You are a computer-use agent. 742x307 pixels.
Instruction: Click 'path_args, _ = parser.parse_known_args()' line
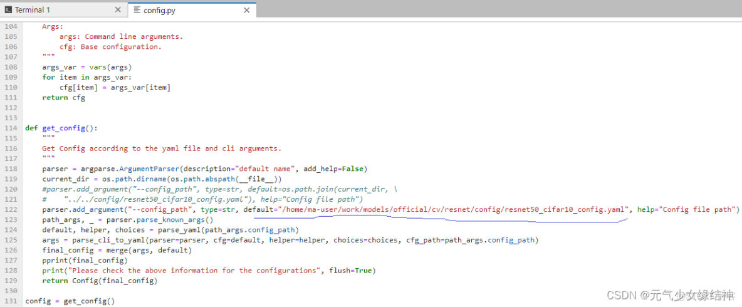pos(128,219)
